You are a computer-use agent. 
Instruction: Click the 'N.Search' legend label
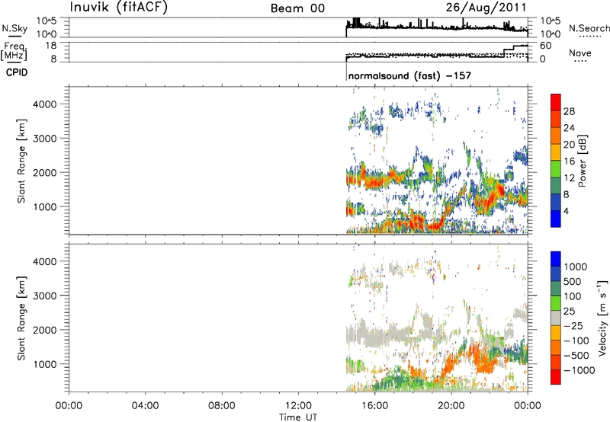tap(589, 28)
